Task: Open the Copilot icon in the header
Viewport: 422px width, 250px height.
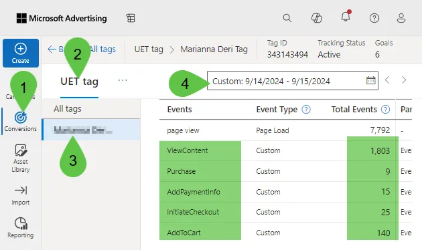Action: point(317,18)
